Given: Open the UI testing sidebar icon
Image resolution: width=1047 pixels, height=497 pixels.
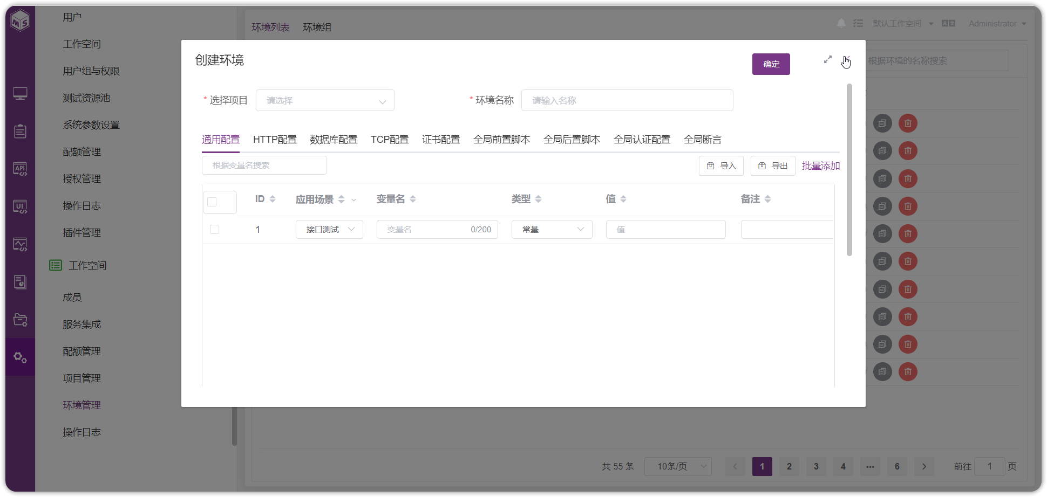Looking at the screenshot, I should [x=20, y=207].
